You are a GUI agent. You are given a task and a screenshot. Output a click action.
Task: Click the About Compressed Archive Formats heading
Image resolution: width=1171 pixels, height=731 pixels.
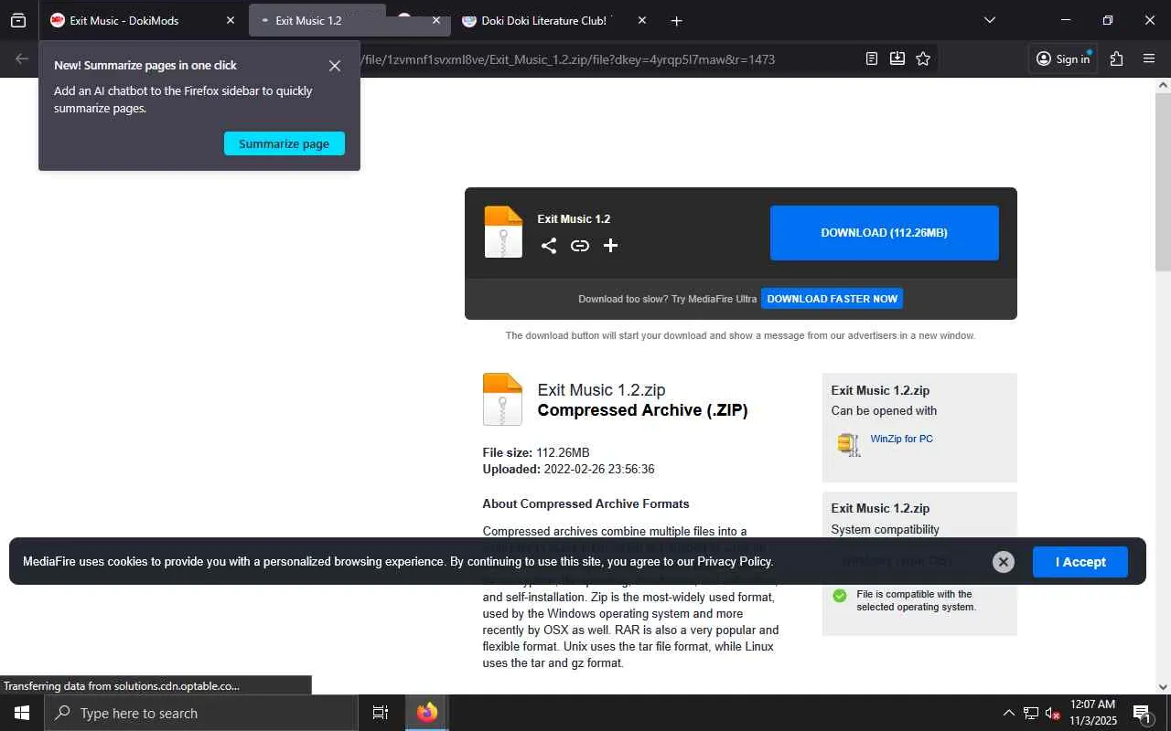586,503
